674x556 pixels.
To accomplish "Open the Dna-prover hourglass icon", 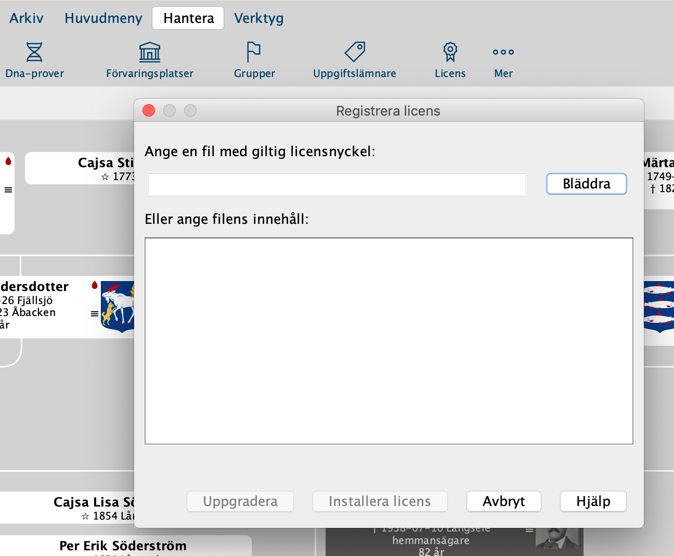I will 34,52.
